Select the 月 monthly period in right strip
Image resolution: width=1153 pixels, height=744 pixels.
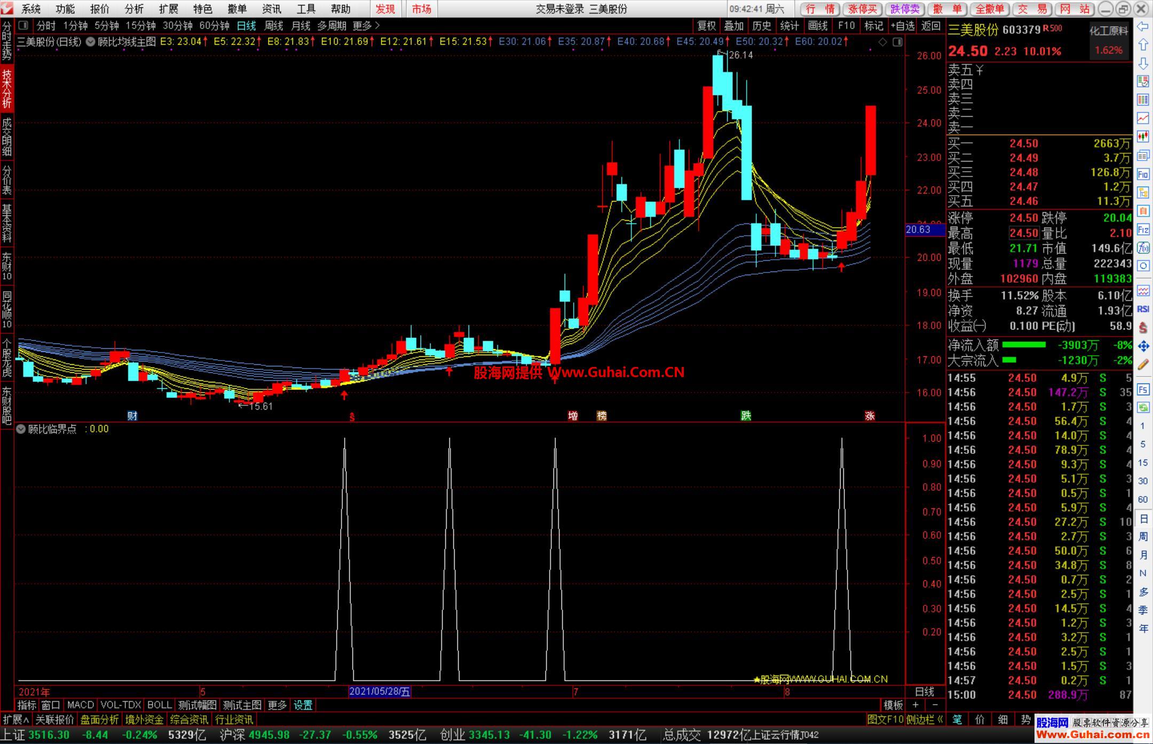1143,555
